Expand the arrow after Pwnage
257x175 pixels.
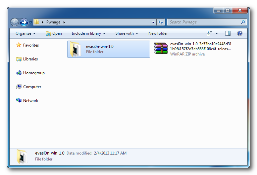[64, 22]
